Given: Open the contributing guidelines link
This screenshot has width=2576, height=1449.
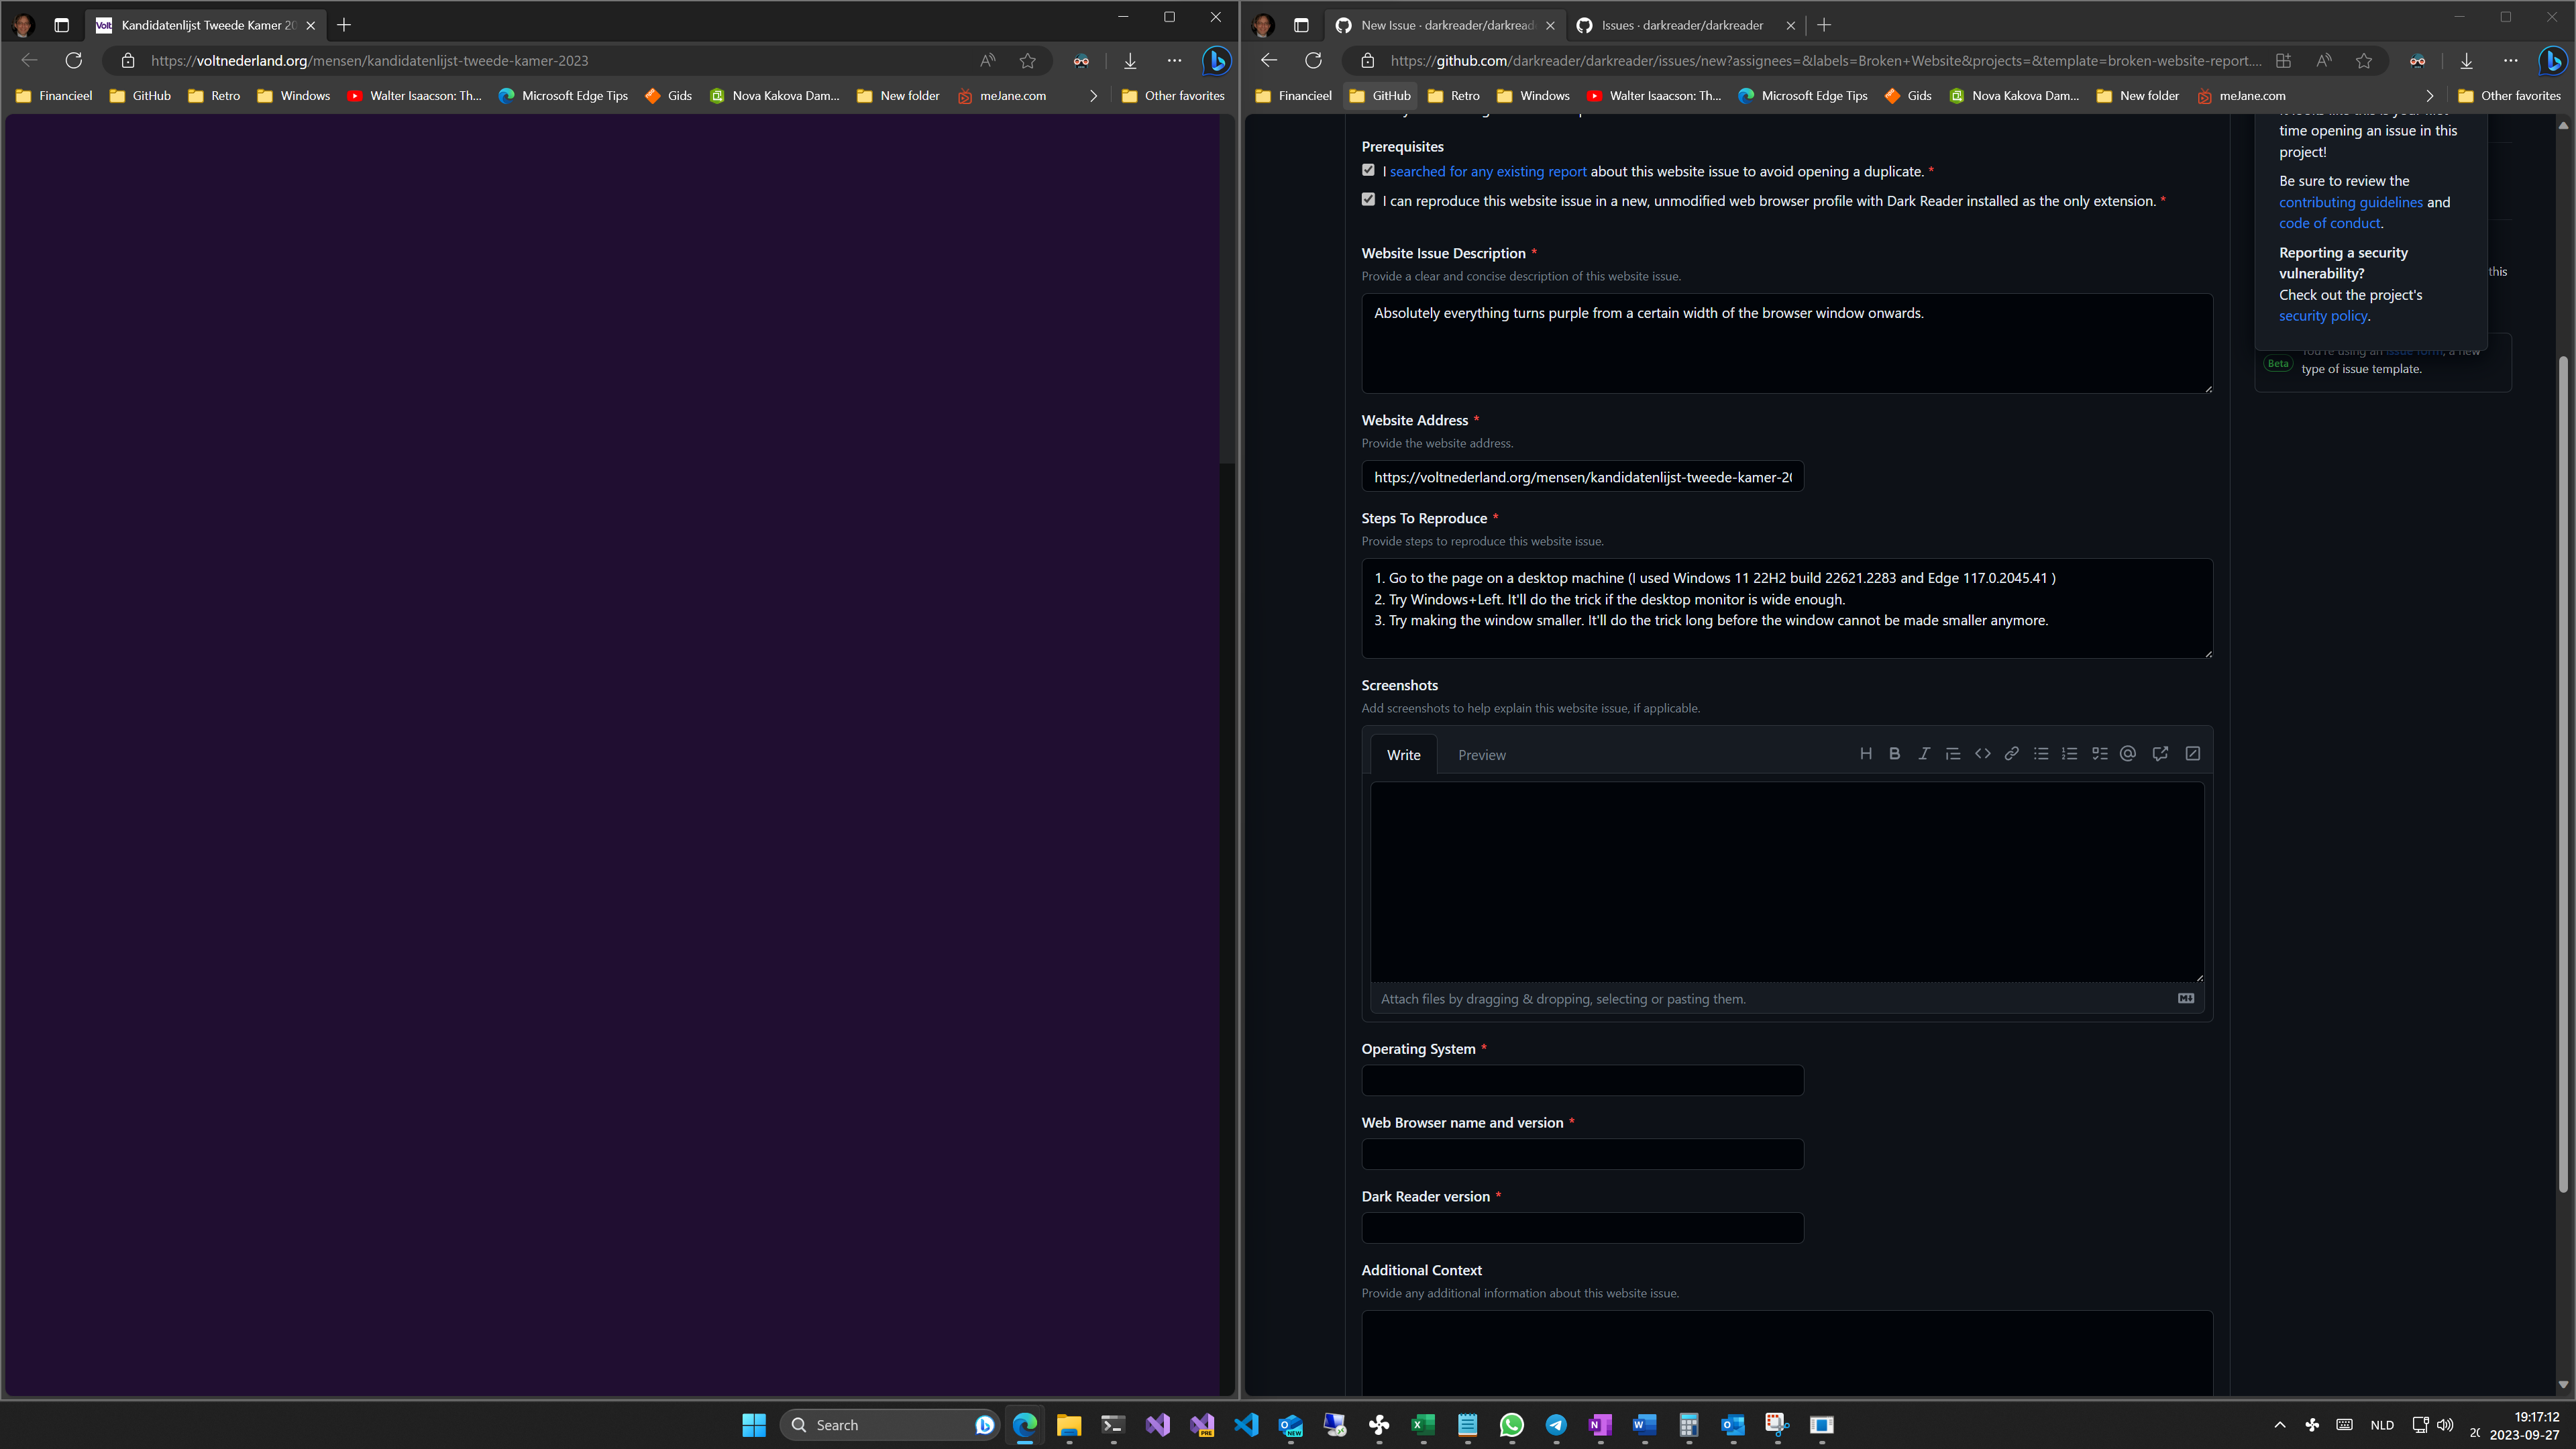Looking at the screenshot, I should coord(2350,202).
